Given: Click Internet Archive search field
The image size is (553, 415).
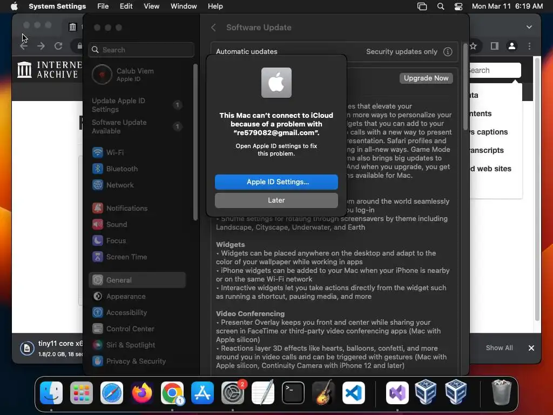Looking at the screenshot, I should 496,70.
